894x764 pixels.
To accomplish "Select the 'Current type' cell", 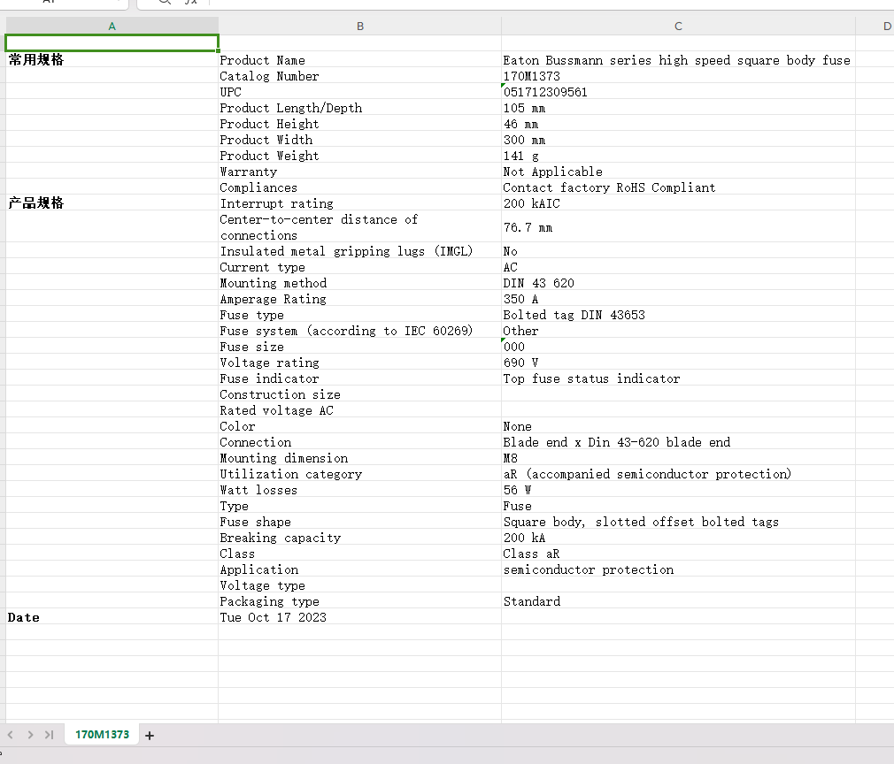I will point(359,267).
